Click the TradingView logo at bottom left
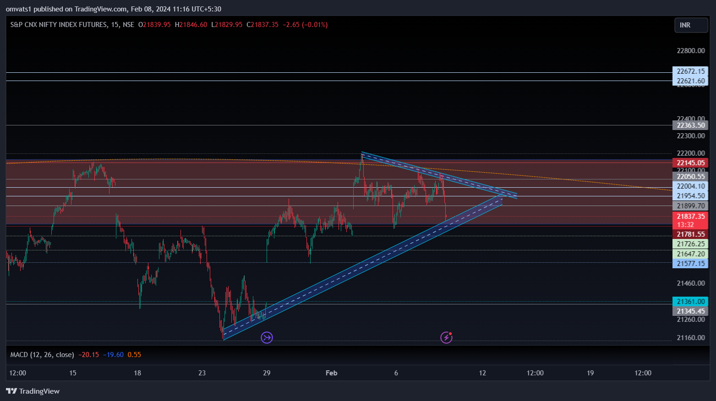 pos(33,391)
